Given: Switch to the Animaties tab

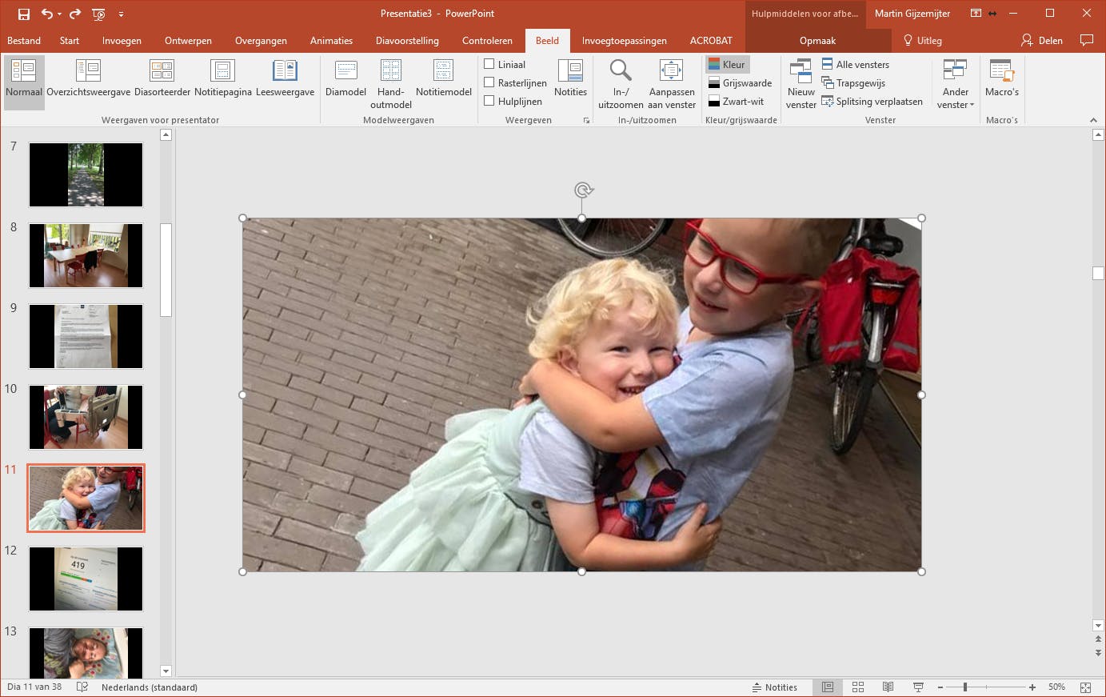Looking at the screenshot, I should tap(331, 41).
